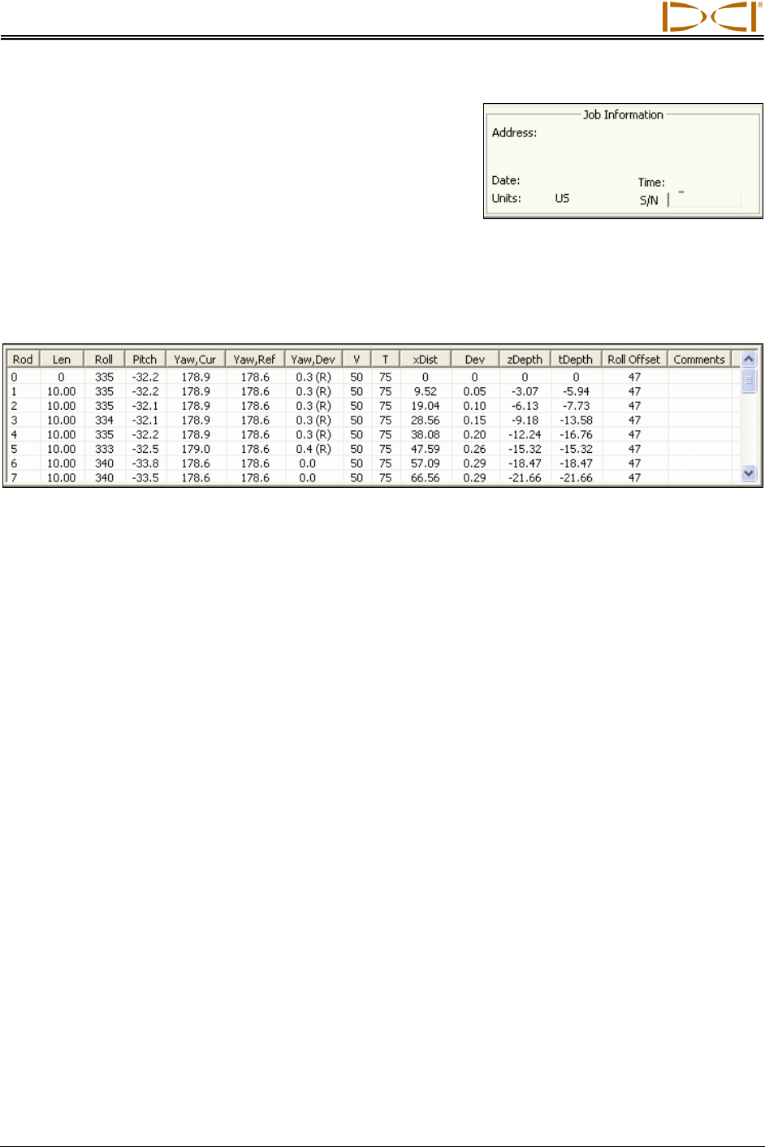This screenshot has height=1147, width=765.
Task: Click tDepth cell -5.94
Action: (x=577, y=391)
